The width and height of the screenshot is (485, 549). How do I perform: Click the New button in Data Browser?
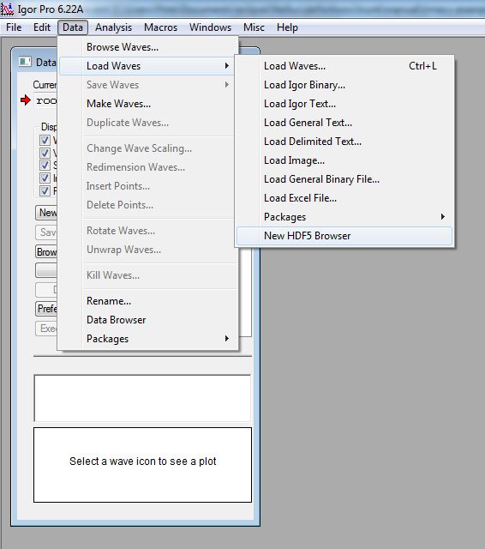46,213
